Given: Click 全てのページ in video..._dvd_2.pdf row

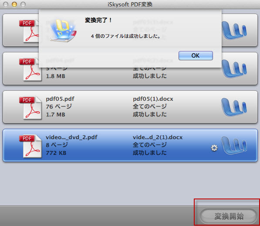Looking at the screenshot, I should (x=150, y=145).
